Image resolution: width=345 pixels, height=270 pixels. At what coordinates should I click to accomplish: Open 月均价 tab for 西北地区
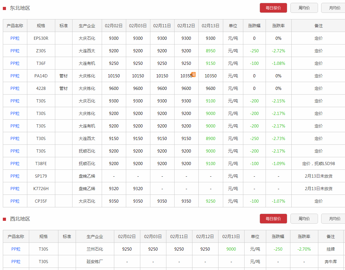[333, 219]
